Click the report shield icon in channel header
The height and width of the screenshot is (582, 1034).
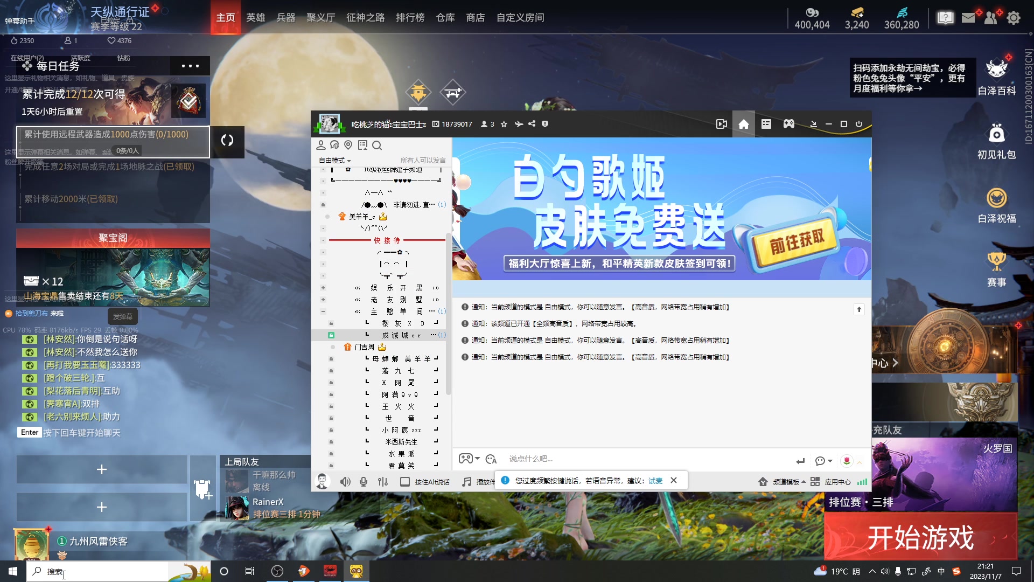545,124
